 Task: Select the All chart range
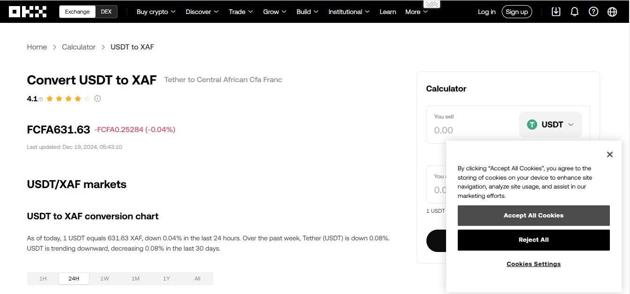198,279
